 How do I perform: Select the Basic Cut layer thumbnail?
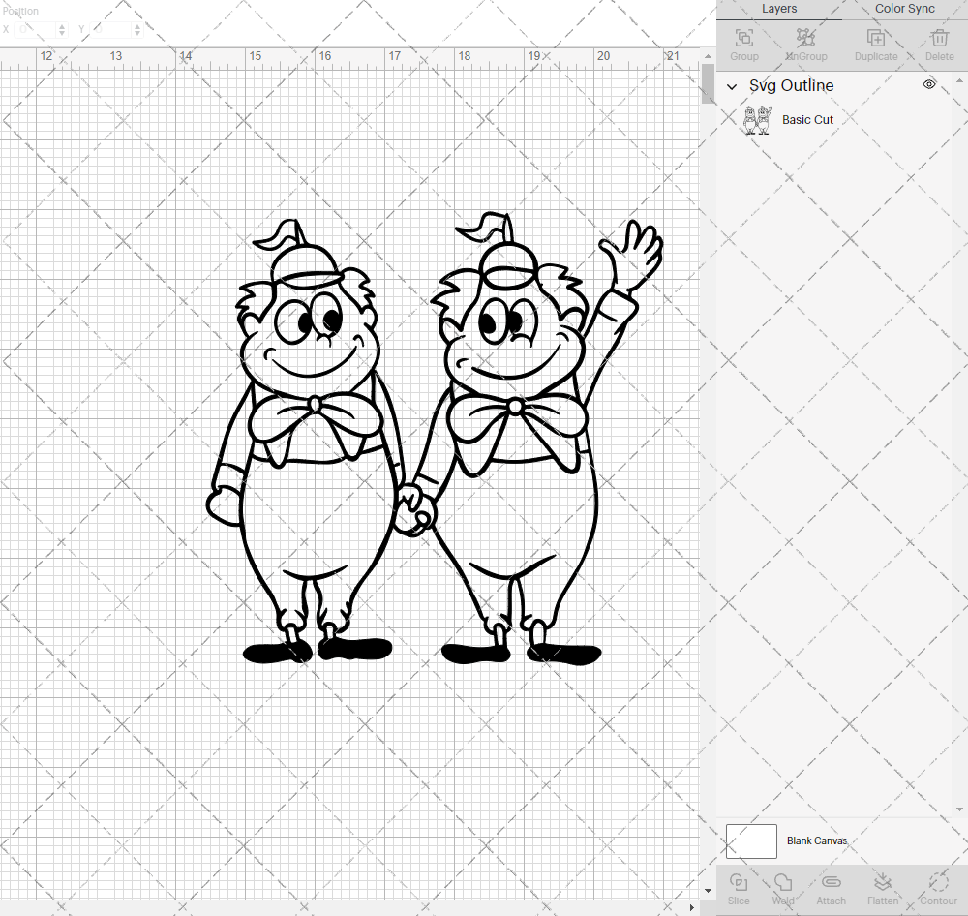(758, 120)
